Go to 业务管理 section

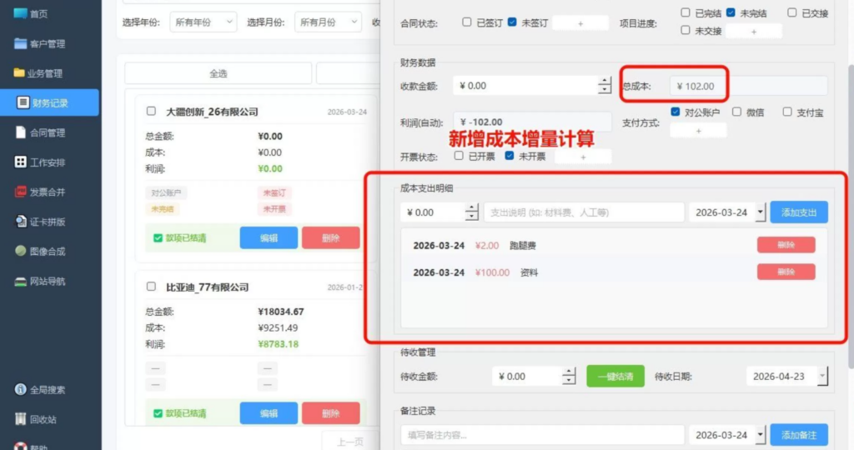[45, 73]
